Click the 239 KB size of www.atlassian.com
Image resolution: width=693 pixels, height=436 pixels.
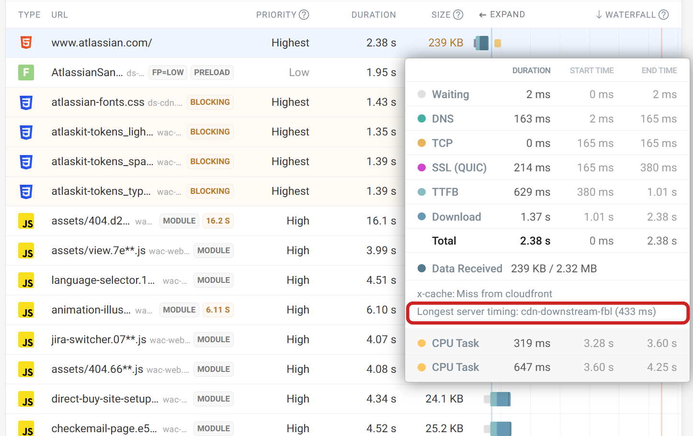pyautogui.click(x=445, y=43)
